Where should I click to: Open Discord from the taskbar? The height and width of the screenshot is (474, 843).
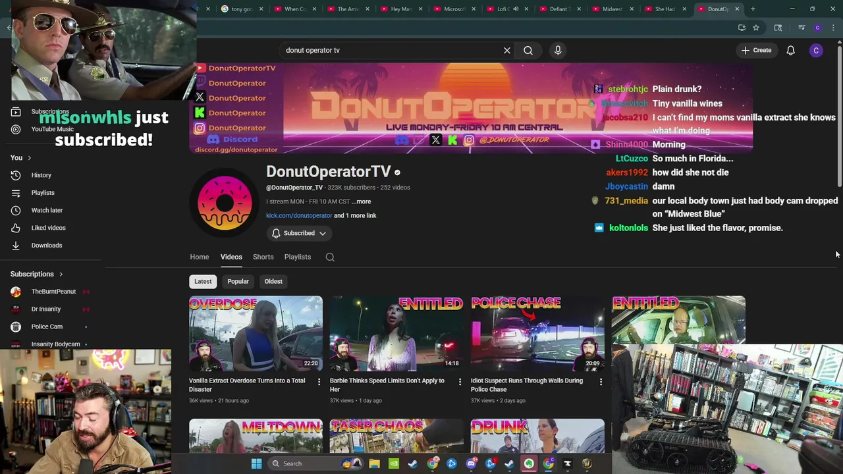(x=471, y=463)
